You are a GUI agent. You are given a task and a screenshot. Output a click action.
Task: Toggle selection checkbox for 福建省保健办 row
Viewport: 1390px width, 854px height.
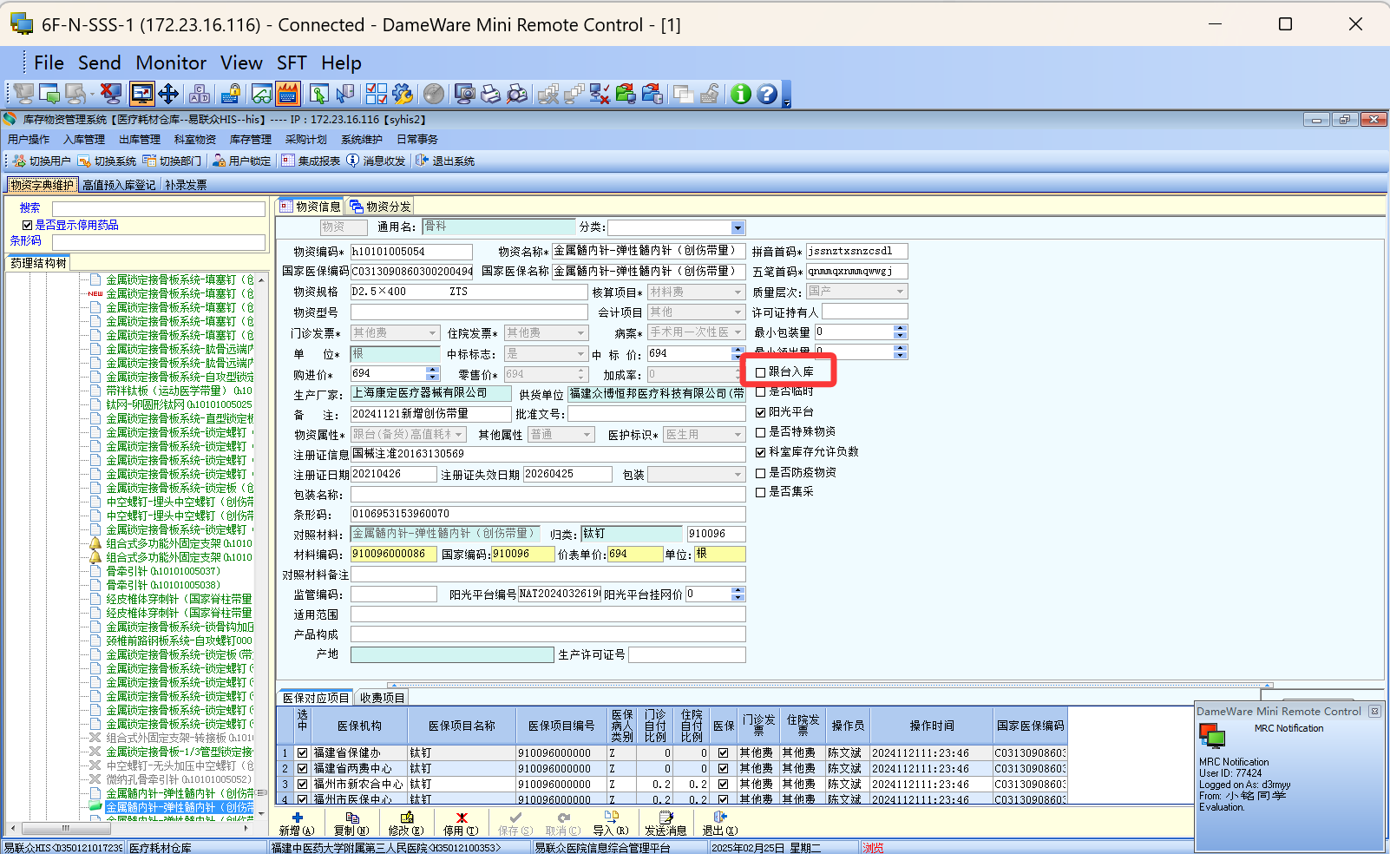click(x=302, y=753)
